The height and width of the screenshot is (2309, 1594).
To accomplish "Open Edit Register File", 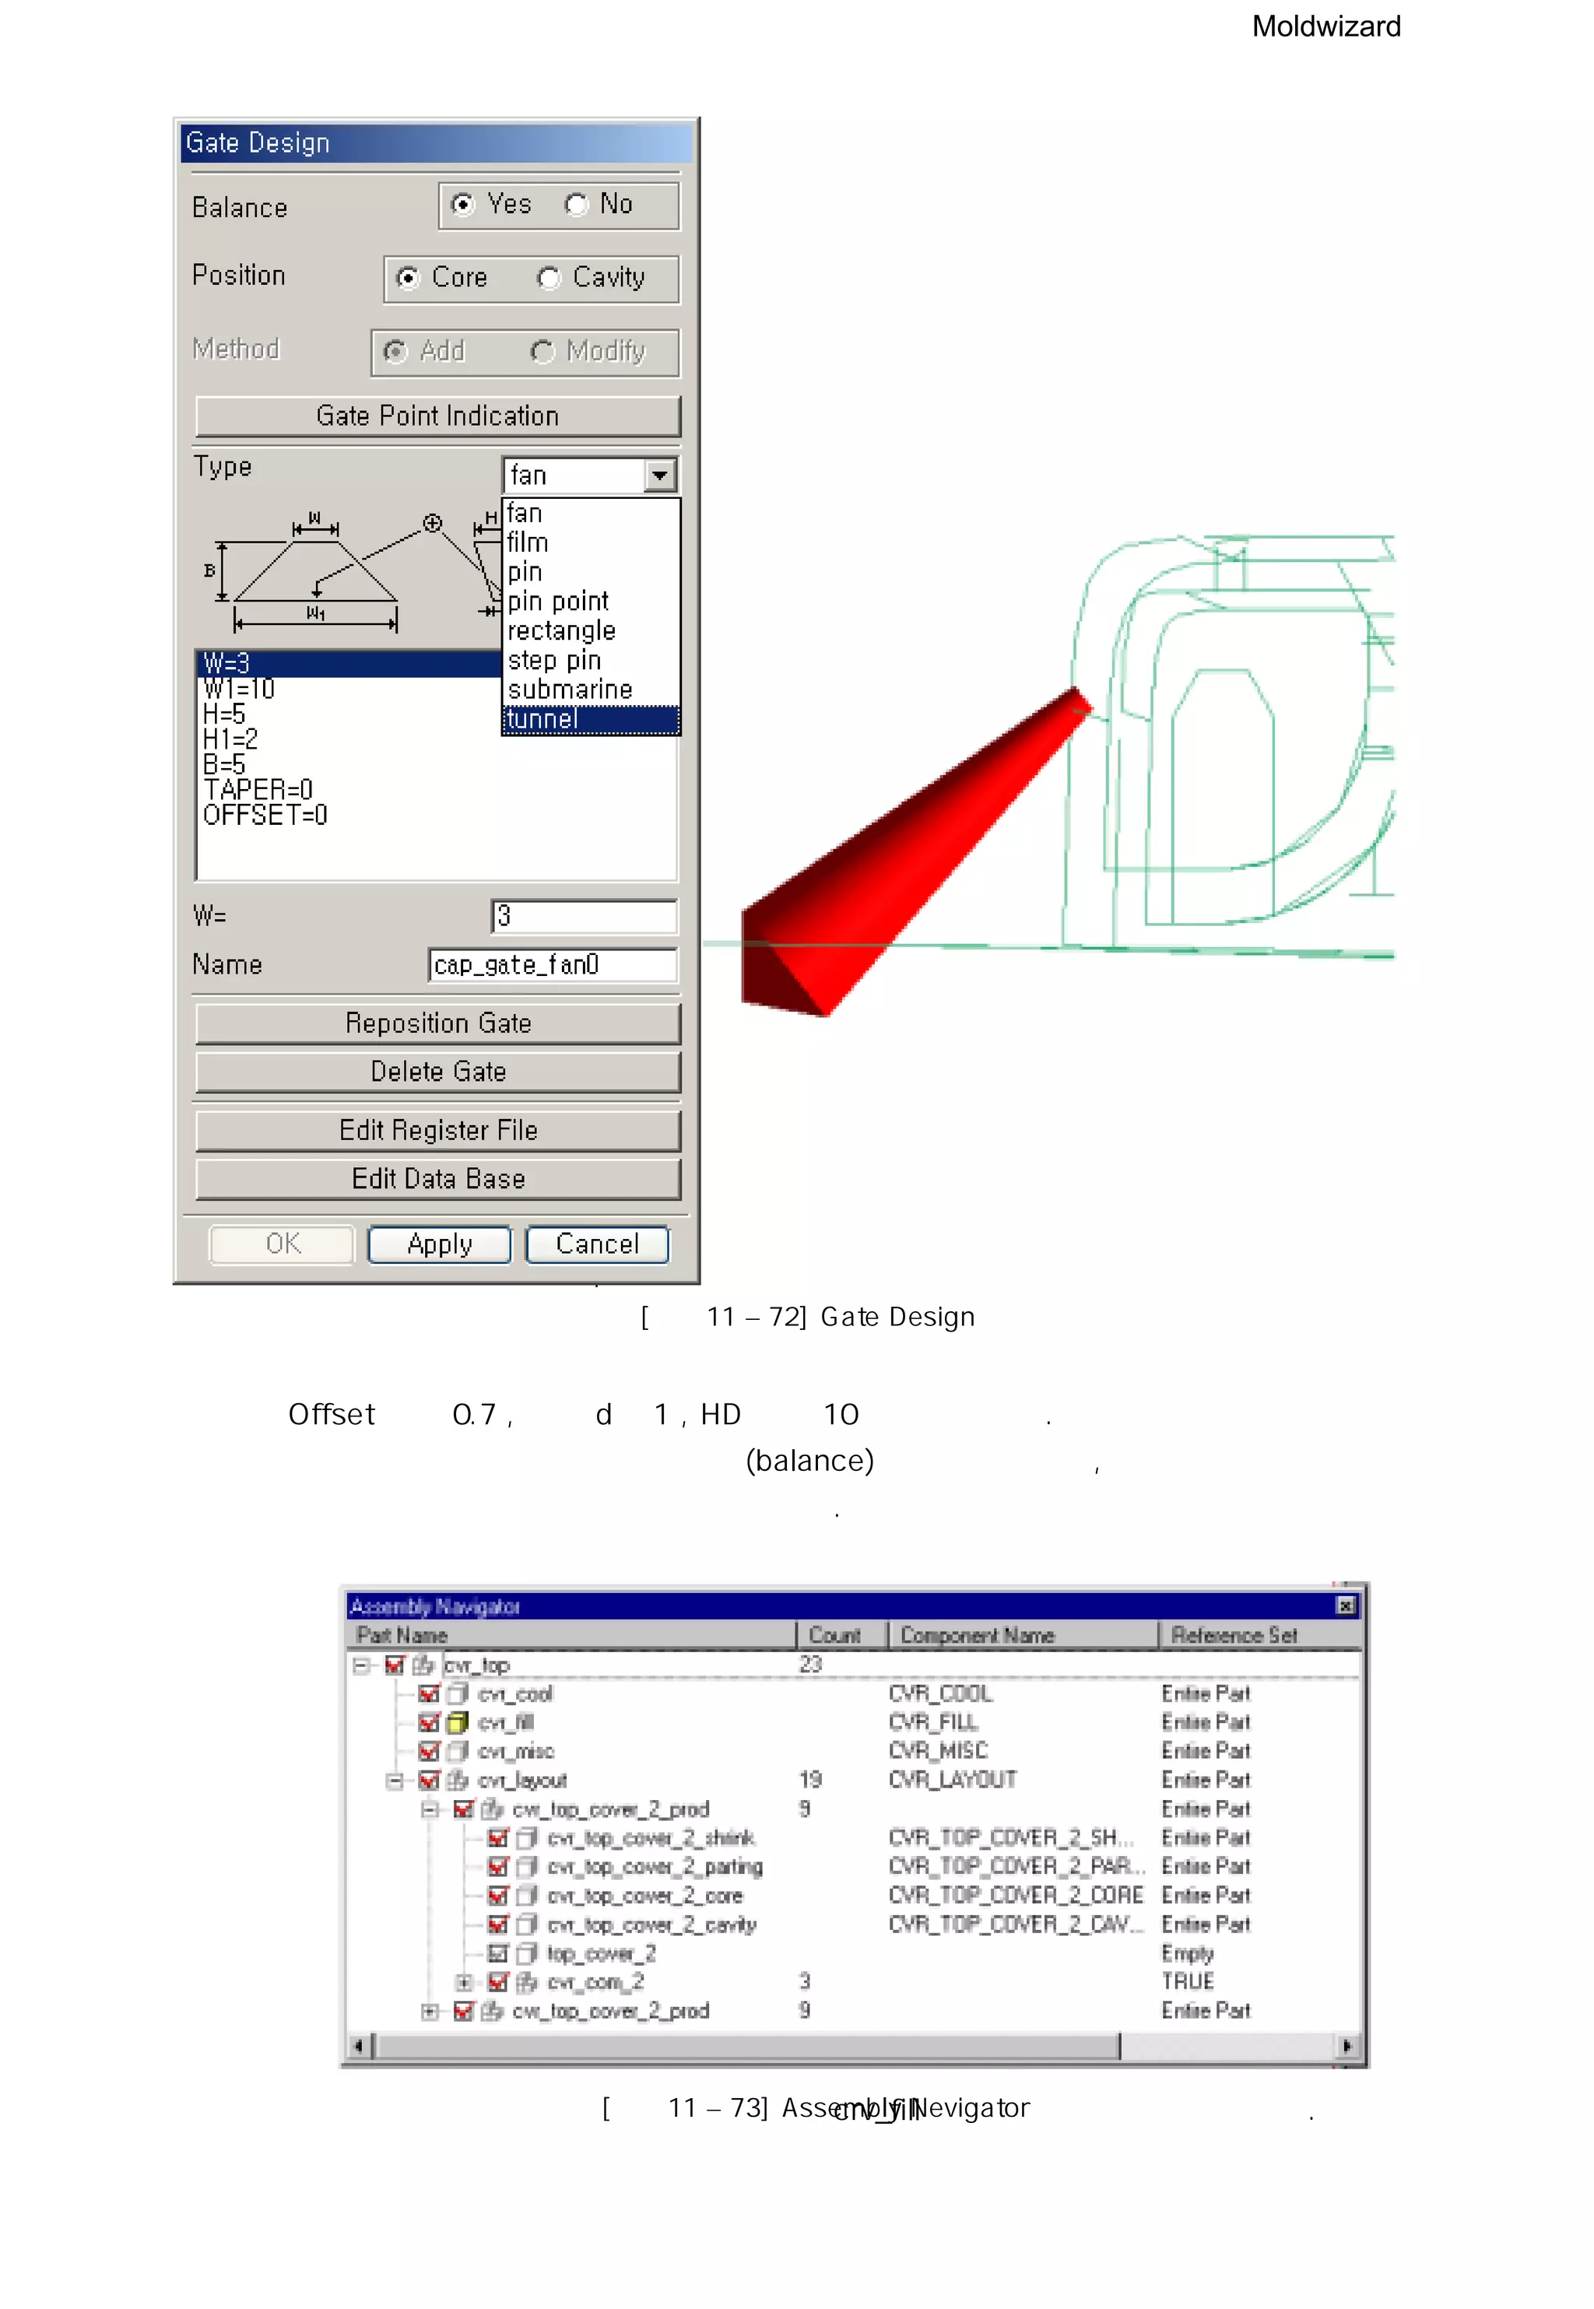I will (437, 1131).
